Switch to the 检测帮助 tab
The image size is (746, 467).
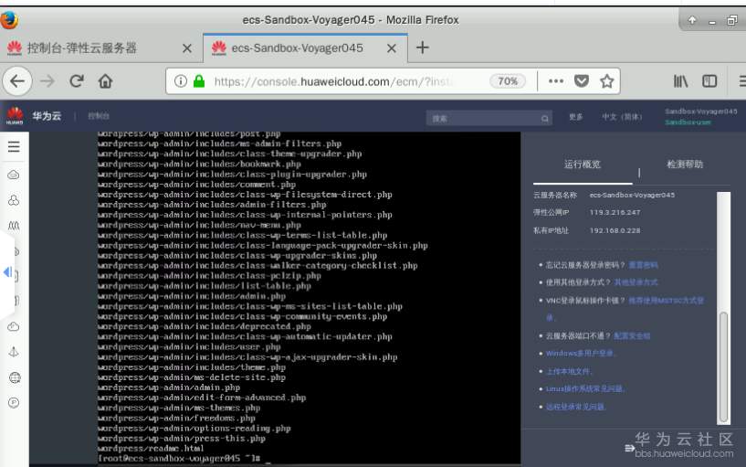[x=685, y=165]
